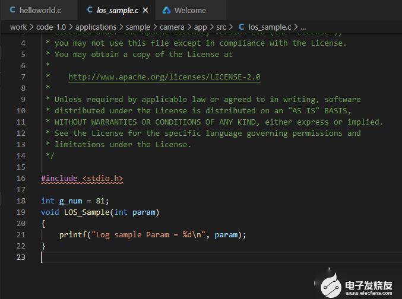Screen dimensions: 402x299
Task: Click the C file icon on helloworld.c tab
Action: (13, 10)
